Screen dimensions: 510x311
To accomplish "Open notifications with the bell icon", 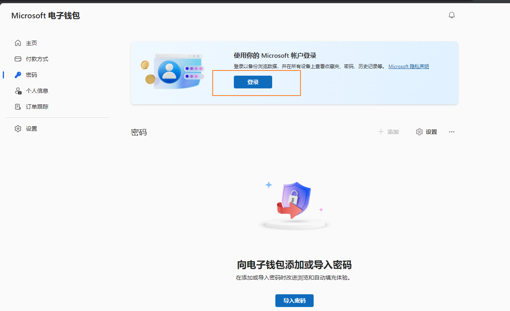I will click(x=452, y=15).
